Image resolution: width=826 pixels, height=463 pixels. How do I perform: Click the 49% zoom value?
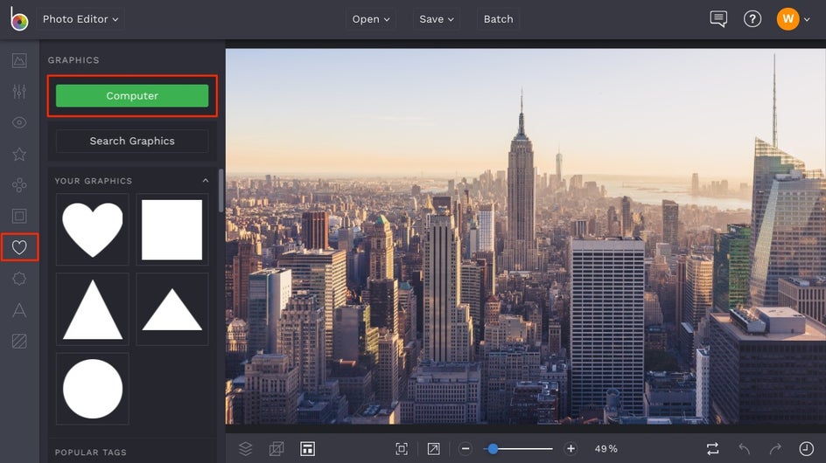pyautogui.click(x=605, y=449)
